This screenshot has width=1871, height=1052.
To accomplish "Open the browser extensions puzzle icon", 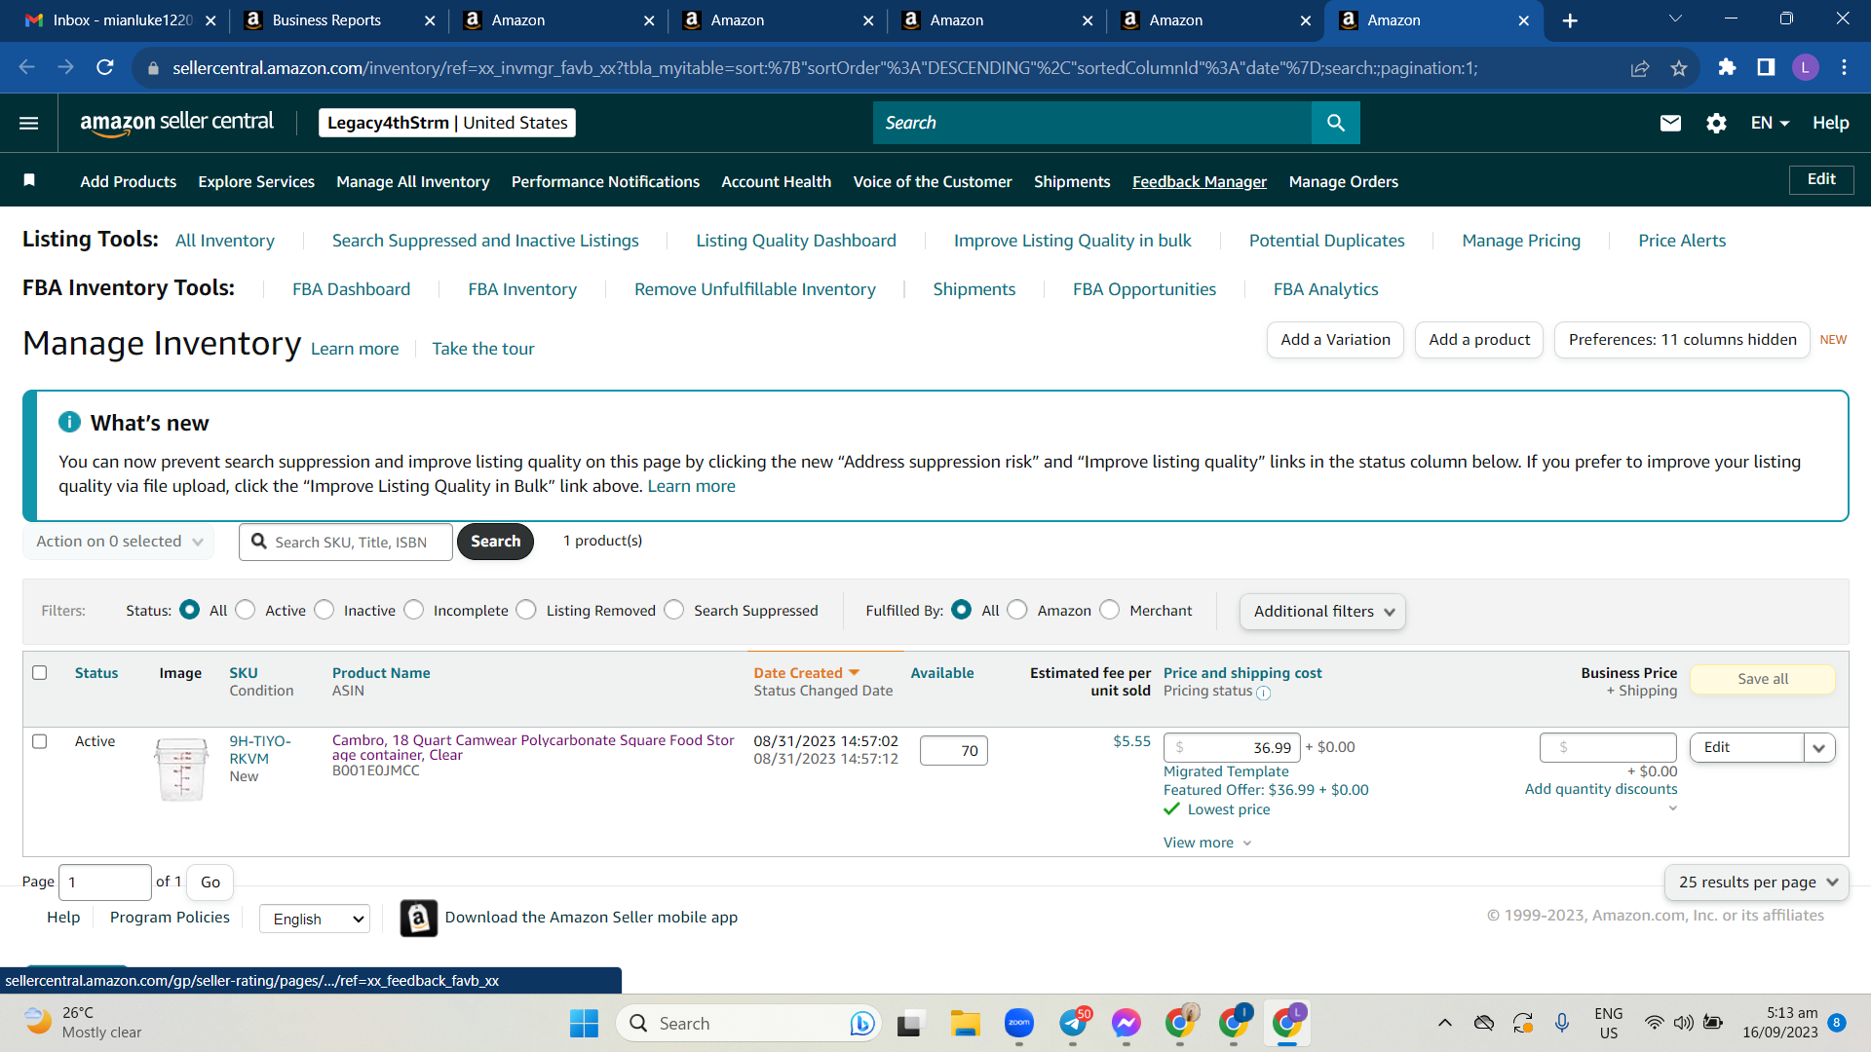I will 1727,67.
